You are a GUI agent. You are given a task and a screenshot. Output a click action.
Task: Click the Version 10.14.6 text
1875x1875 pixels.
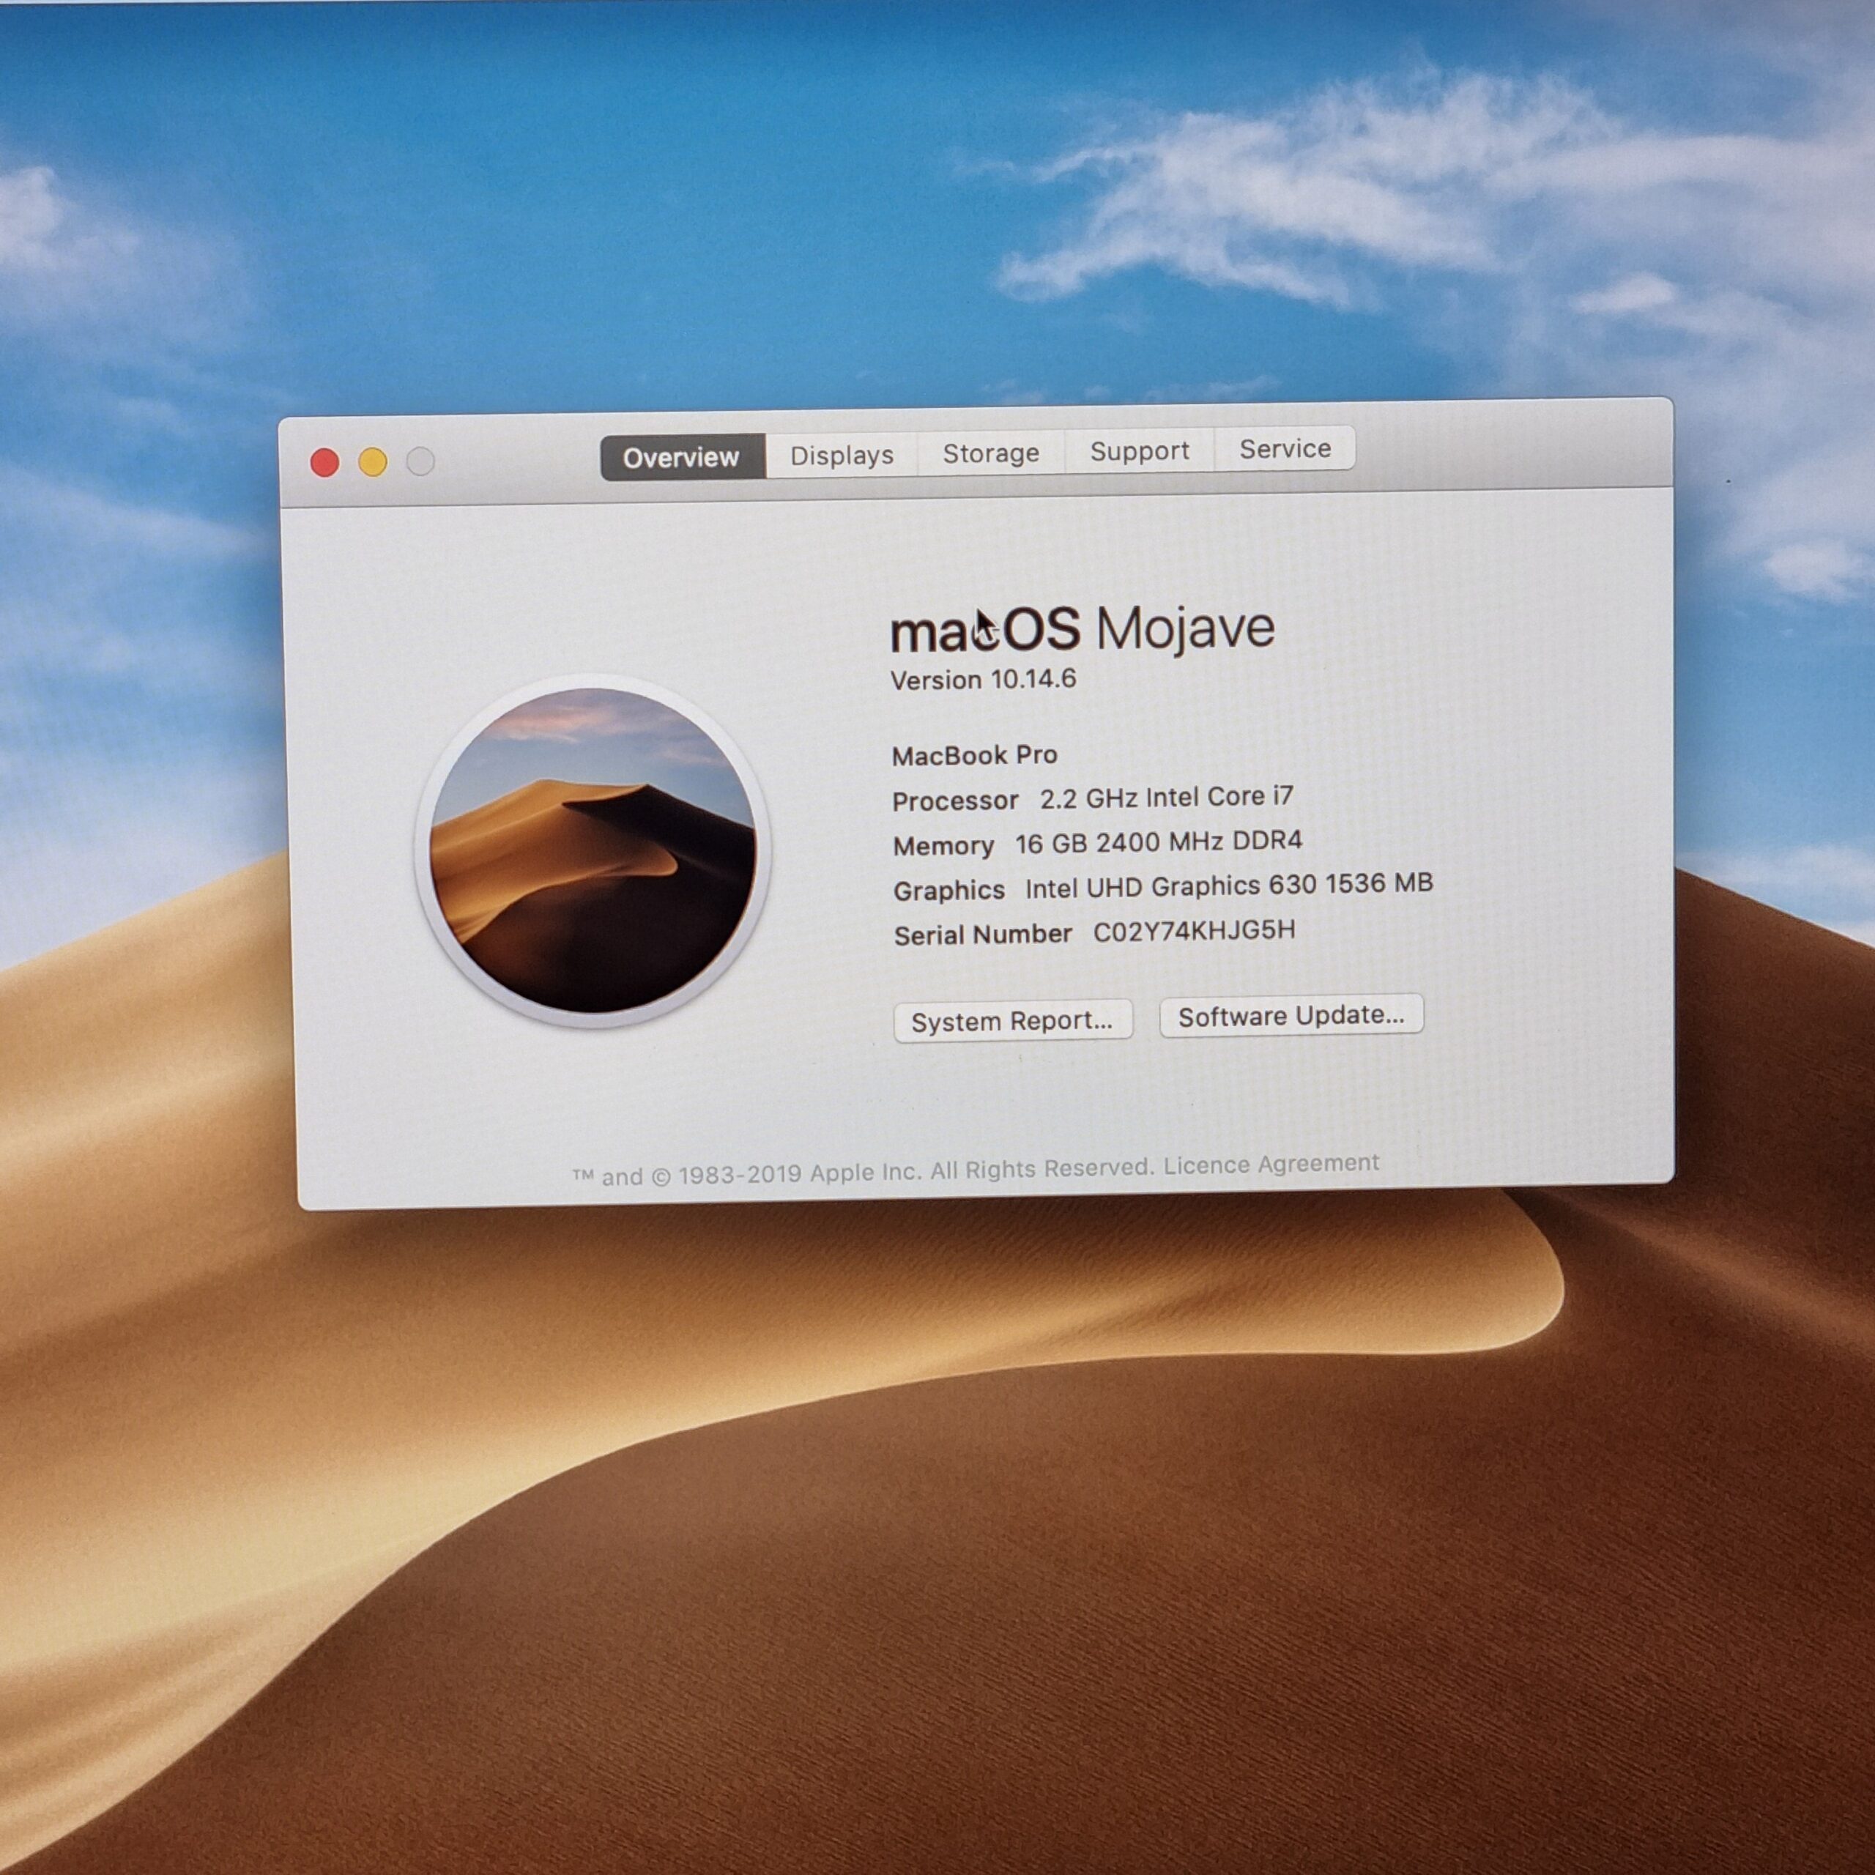click(983, 680)
